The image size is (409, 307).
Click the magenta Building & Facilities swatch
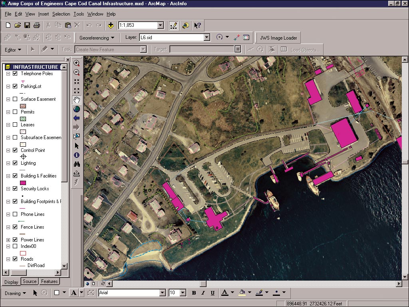click(x=23, y=183)
